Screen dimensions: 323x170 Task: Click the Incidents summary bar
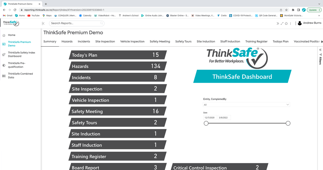point(118,78)
